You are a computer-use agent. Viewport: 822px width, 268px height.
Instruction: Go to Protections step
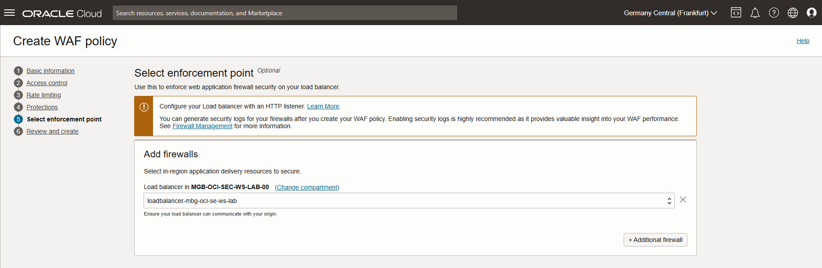42,107
